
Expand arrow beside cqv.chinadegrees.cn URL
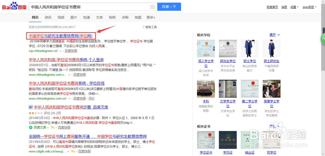click(60, 51)
